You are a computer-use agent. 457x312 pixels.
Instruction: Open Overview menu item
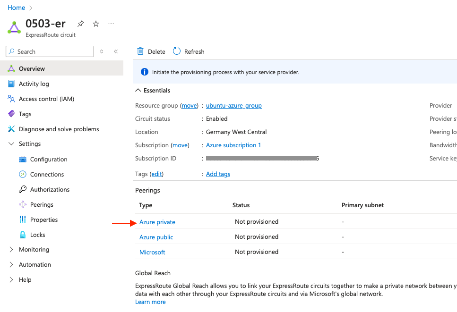tap(61, 69)
